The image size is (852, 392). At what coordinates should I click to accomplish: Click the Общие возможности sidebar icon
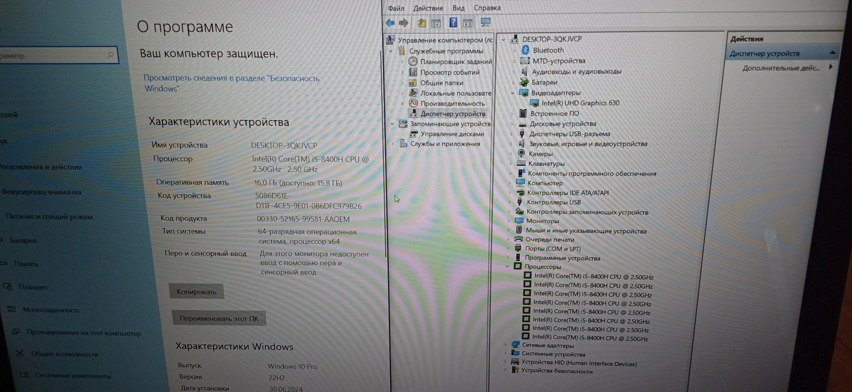pos(20,353)
